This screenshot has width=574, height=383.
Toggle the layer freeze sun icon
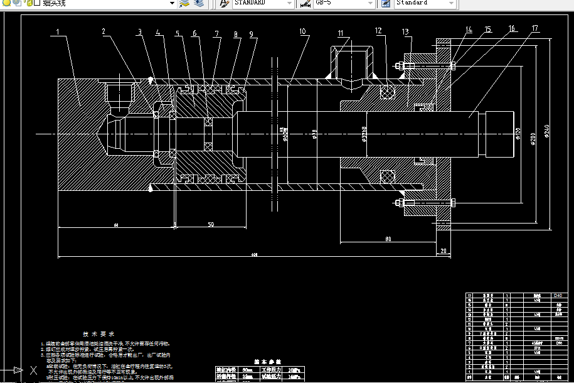[x=17, y=3]
